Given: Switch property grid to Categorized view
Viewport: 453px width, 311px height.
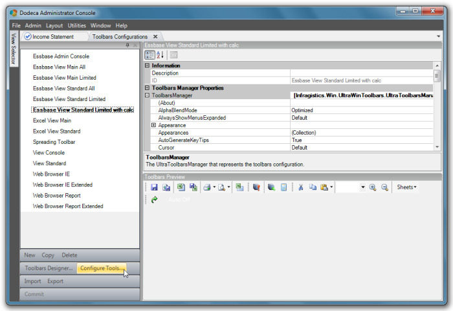Looking at the screenshot, I should 149,54.
